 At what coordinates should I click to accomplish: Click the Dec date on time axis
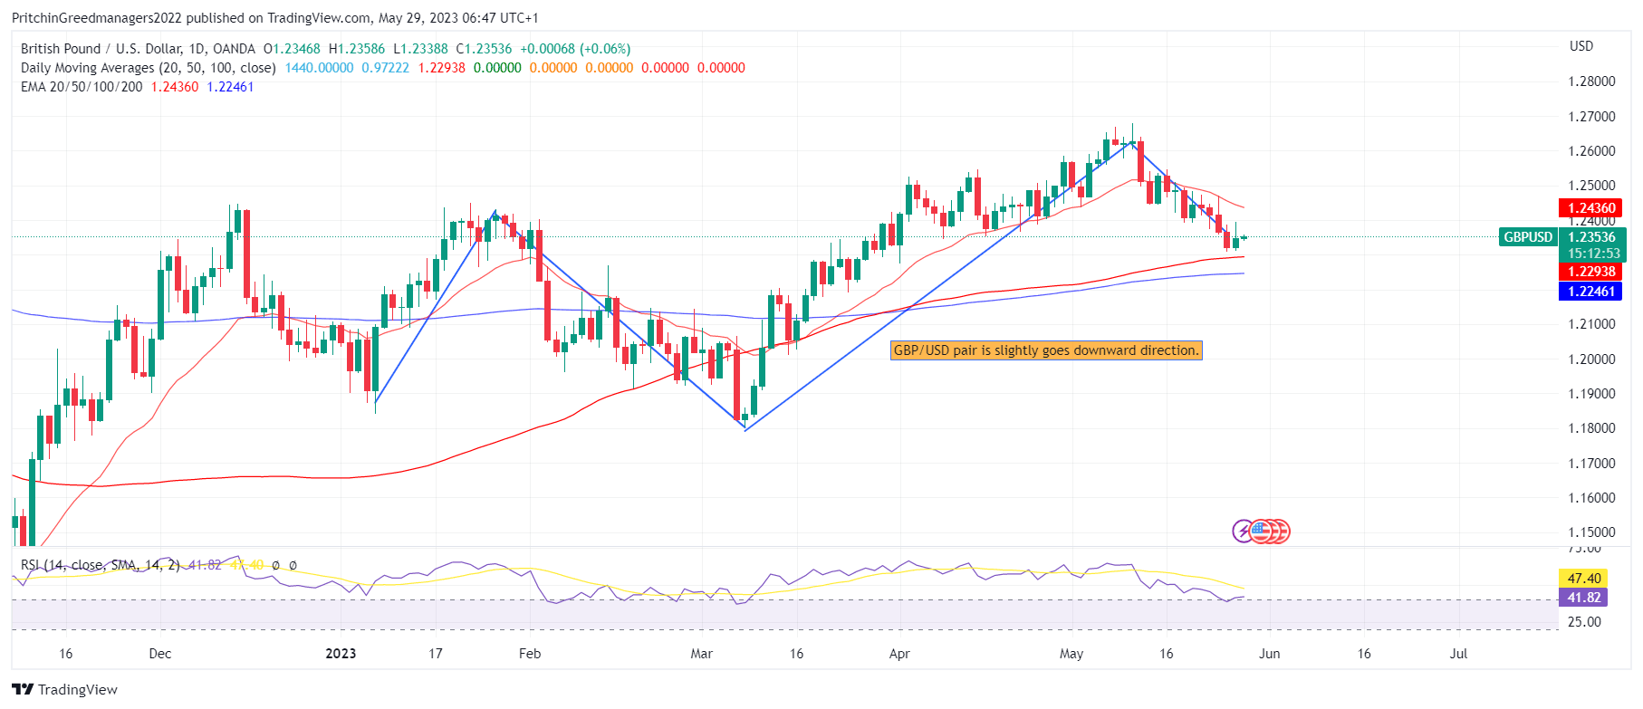[160, 654]
